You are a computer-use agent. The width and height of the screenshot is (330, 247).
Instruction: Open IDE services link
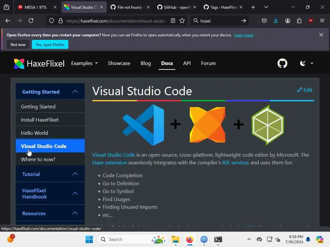tap(236, 162)
